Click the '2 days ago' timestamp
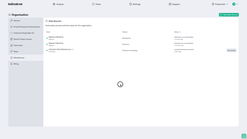The width and height of the screenshot is (247, 139). click(x=178, y=52)
